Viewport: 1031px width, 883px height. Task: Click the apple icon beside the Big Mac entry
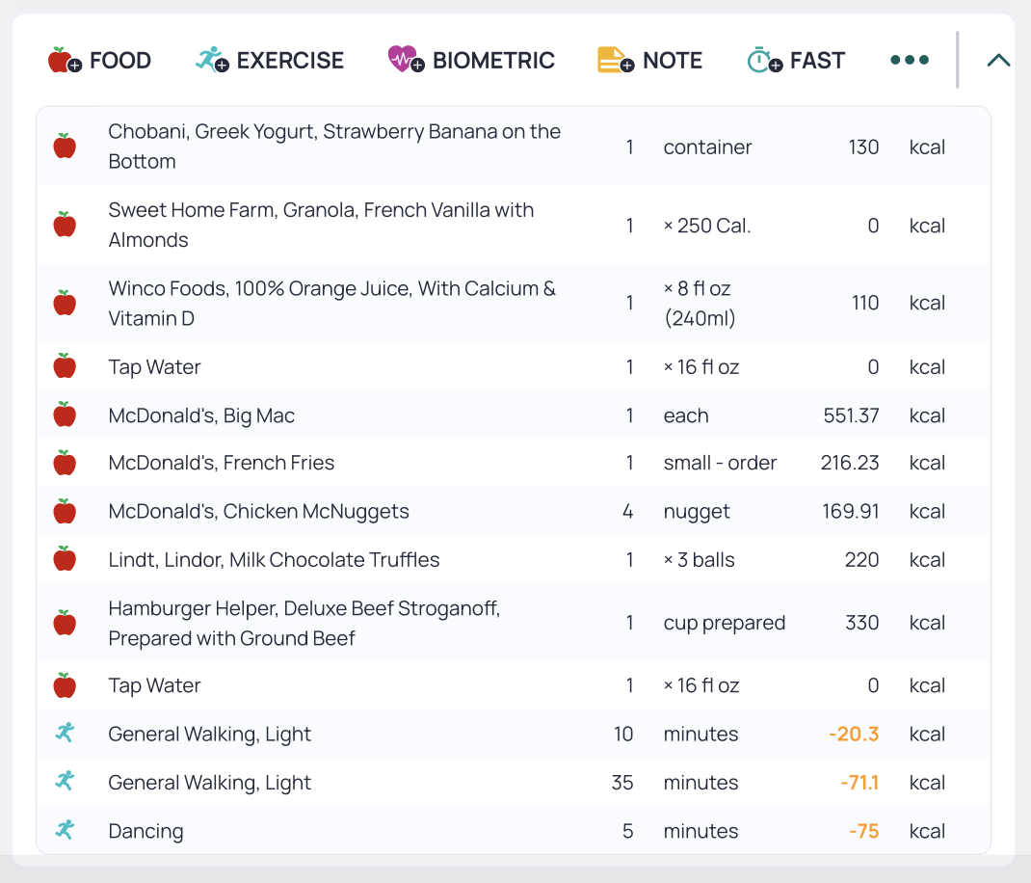[65, 415]
